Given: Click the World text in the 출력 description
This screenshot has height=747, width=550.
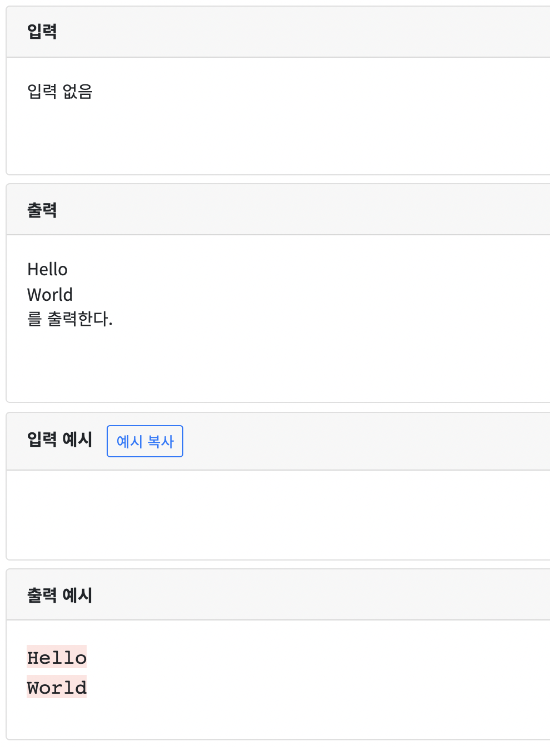Looking at the screenshot, I should click(x=50, y=295).
